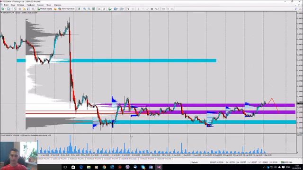
Task: Open the Справка menu
Action: pos(58,5)
